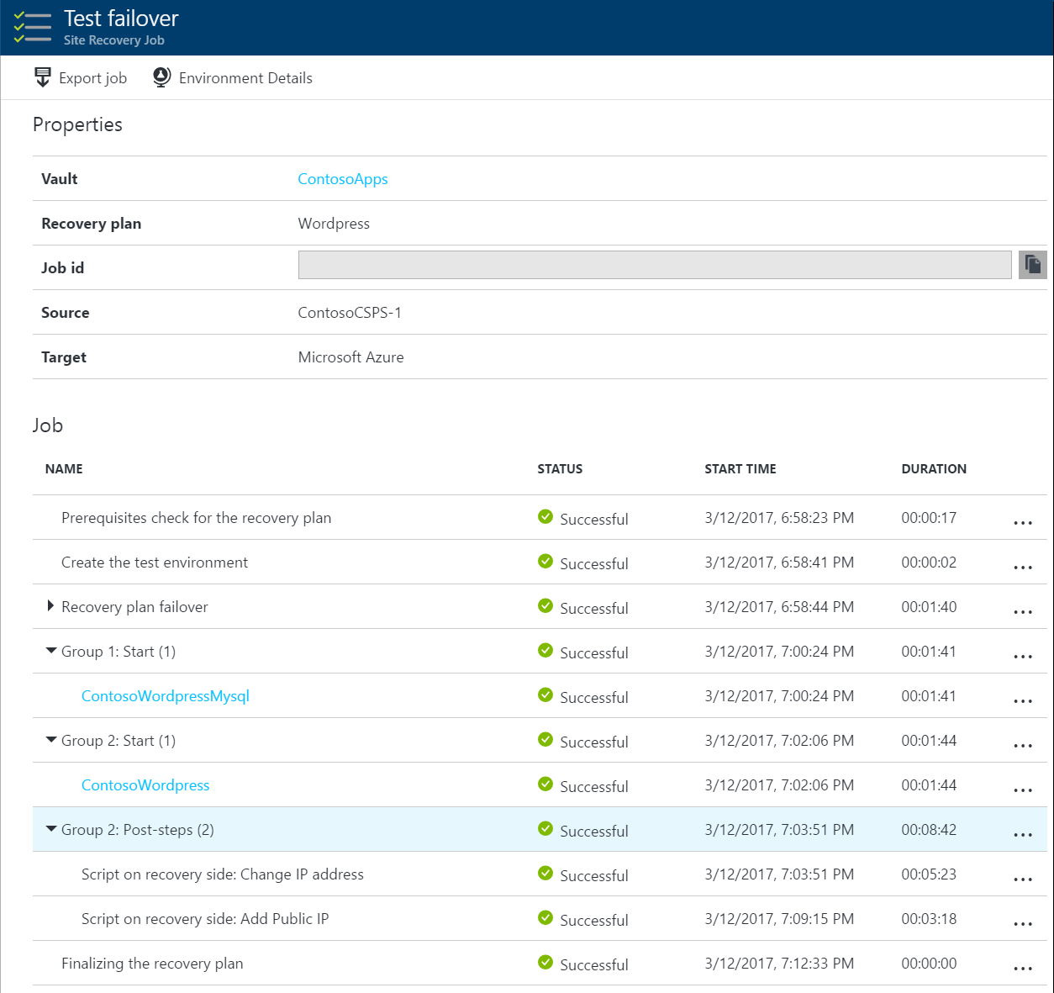Select the Job id text field
This screenshot has height=993, width=1054.
pos(655,265)
